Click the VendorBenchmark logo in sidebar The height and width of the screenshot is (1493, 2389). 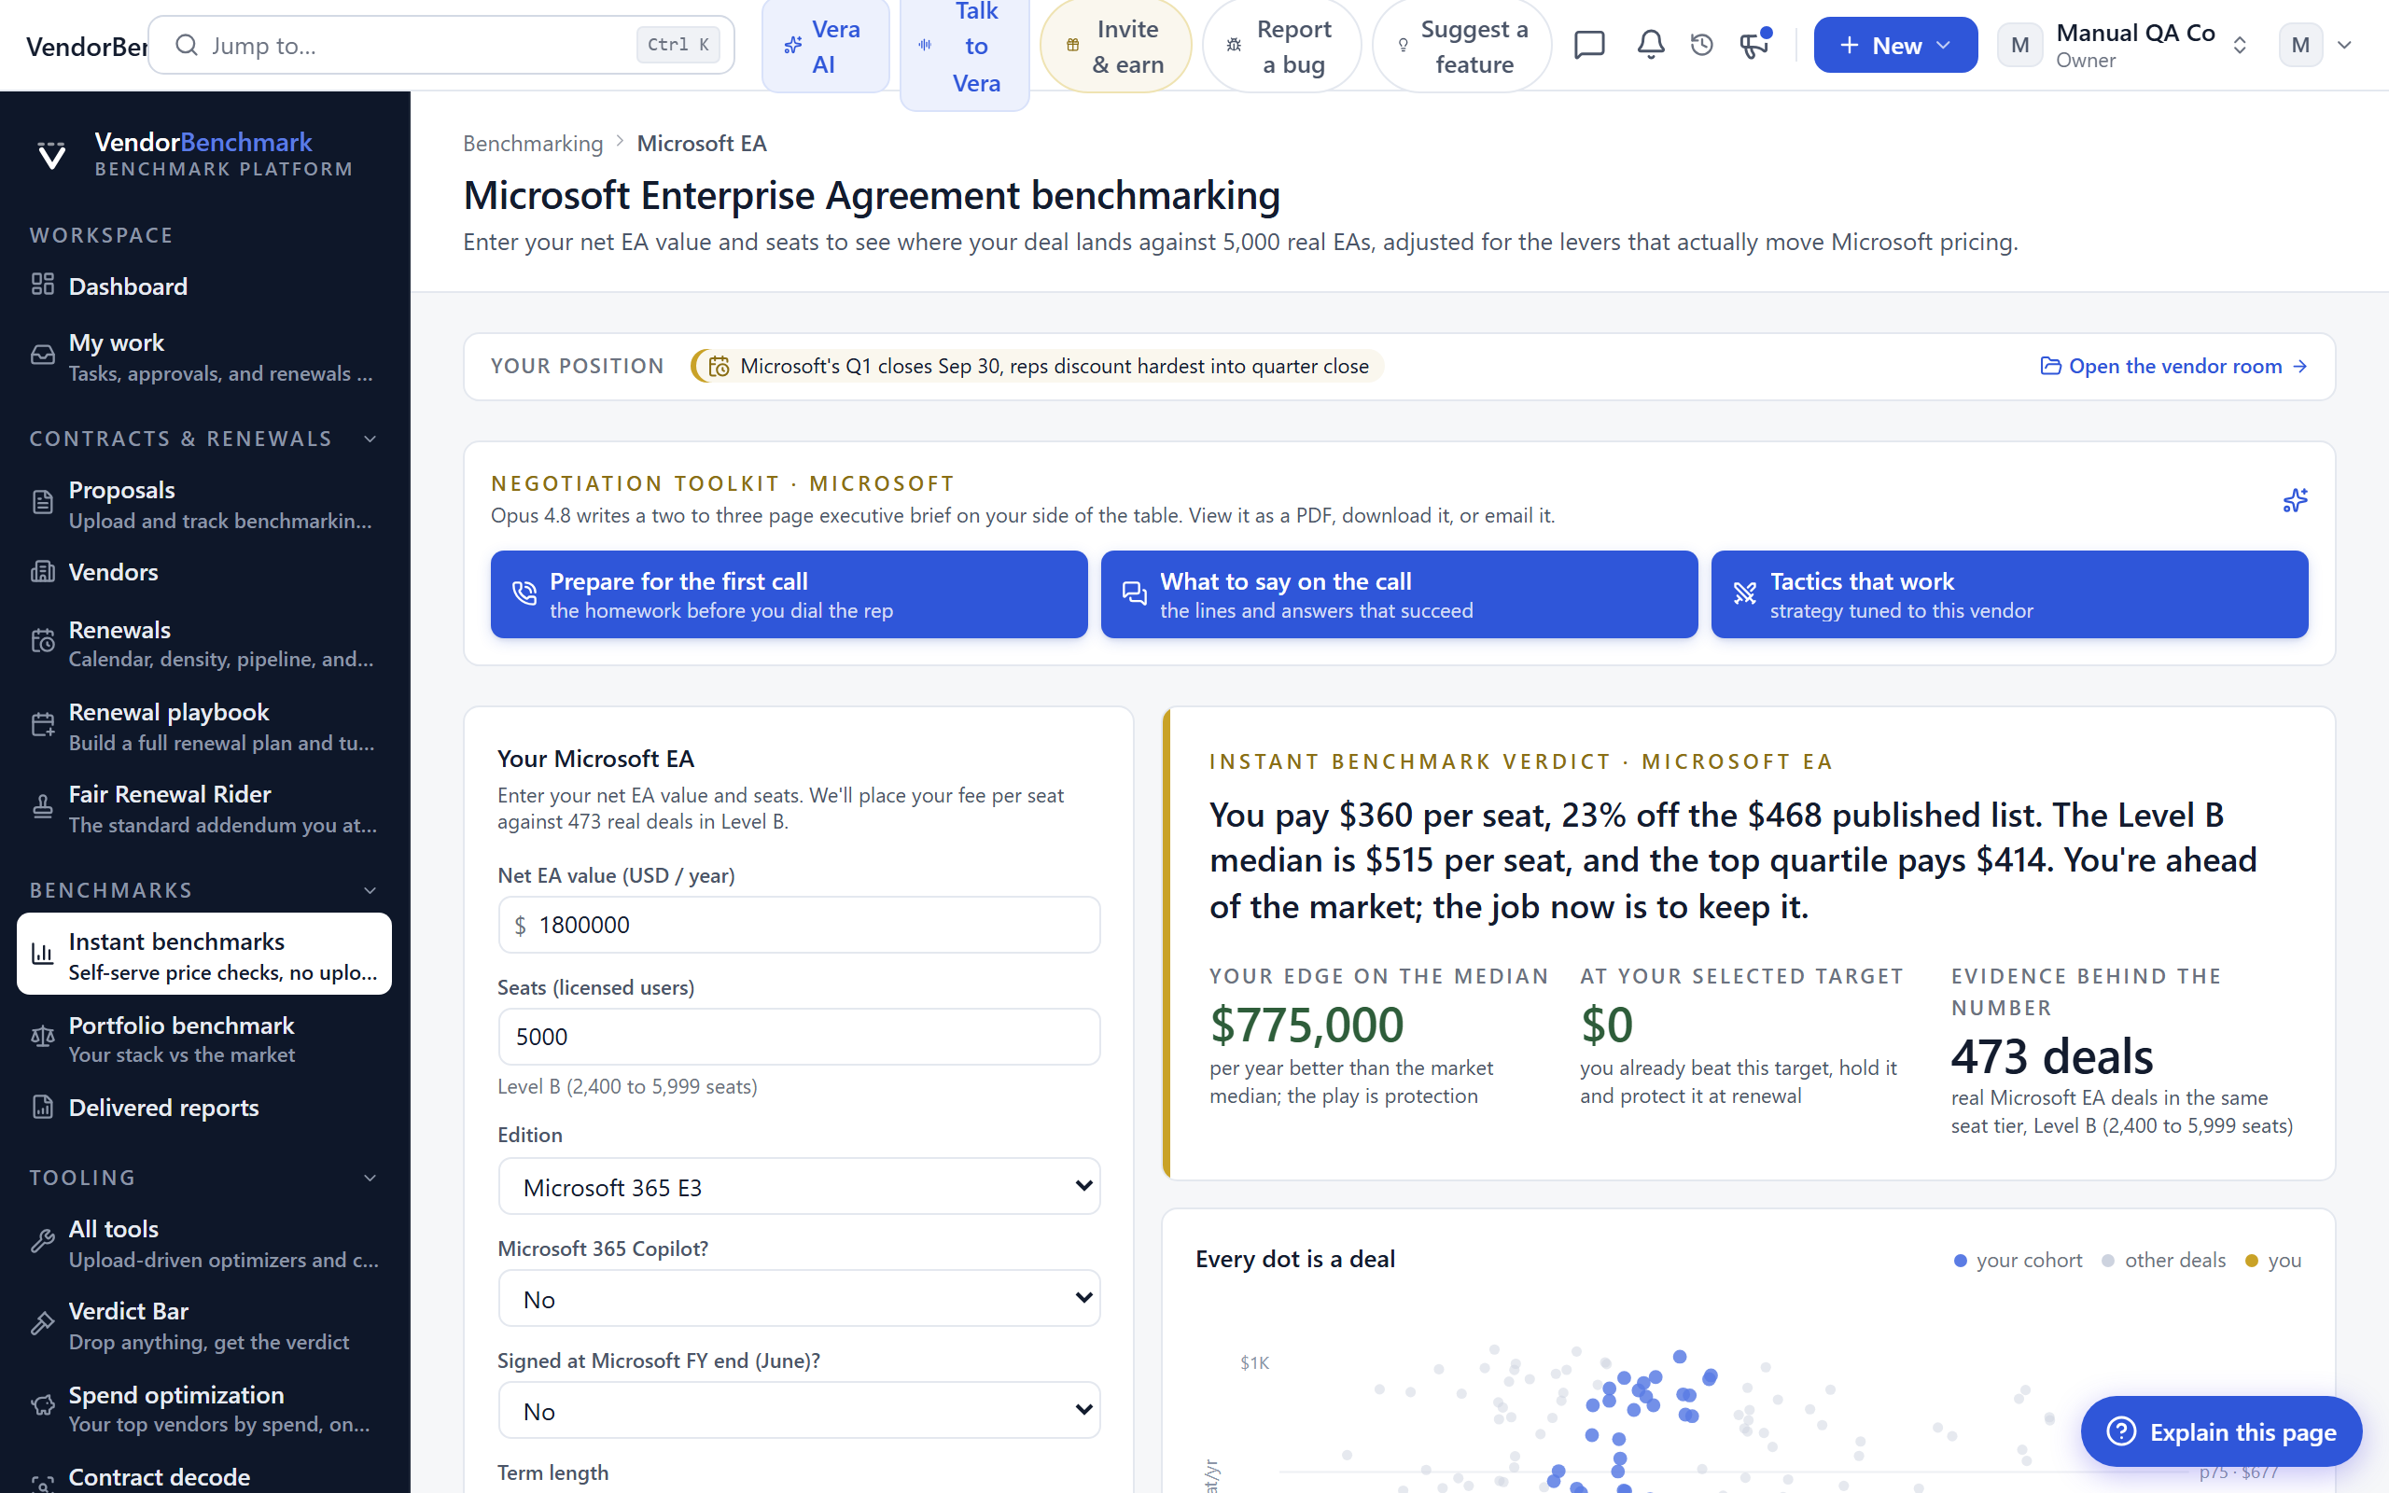point(51,155)
